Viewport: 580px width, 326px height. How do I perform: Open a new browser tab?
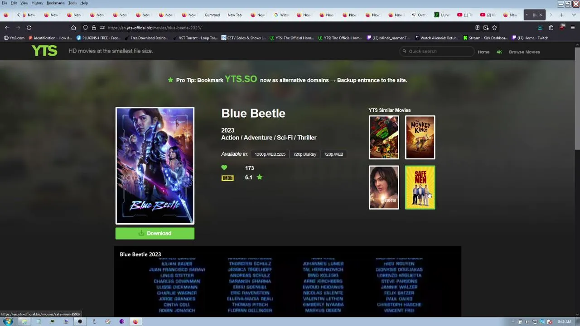click(561, 15)
